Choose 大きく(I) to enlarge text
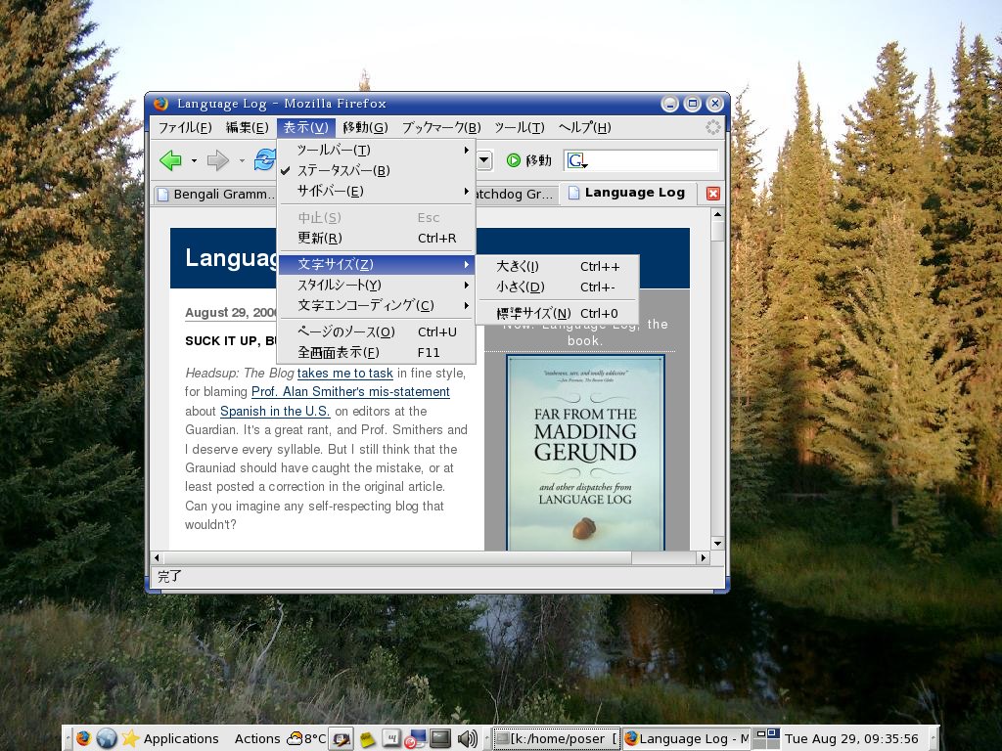This screenshot has height=751, width=1002. click(557, 266)
